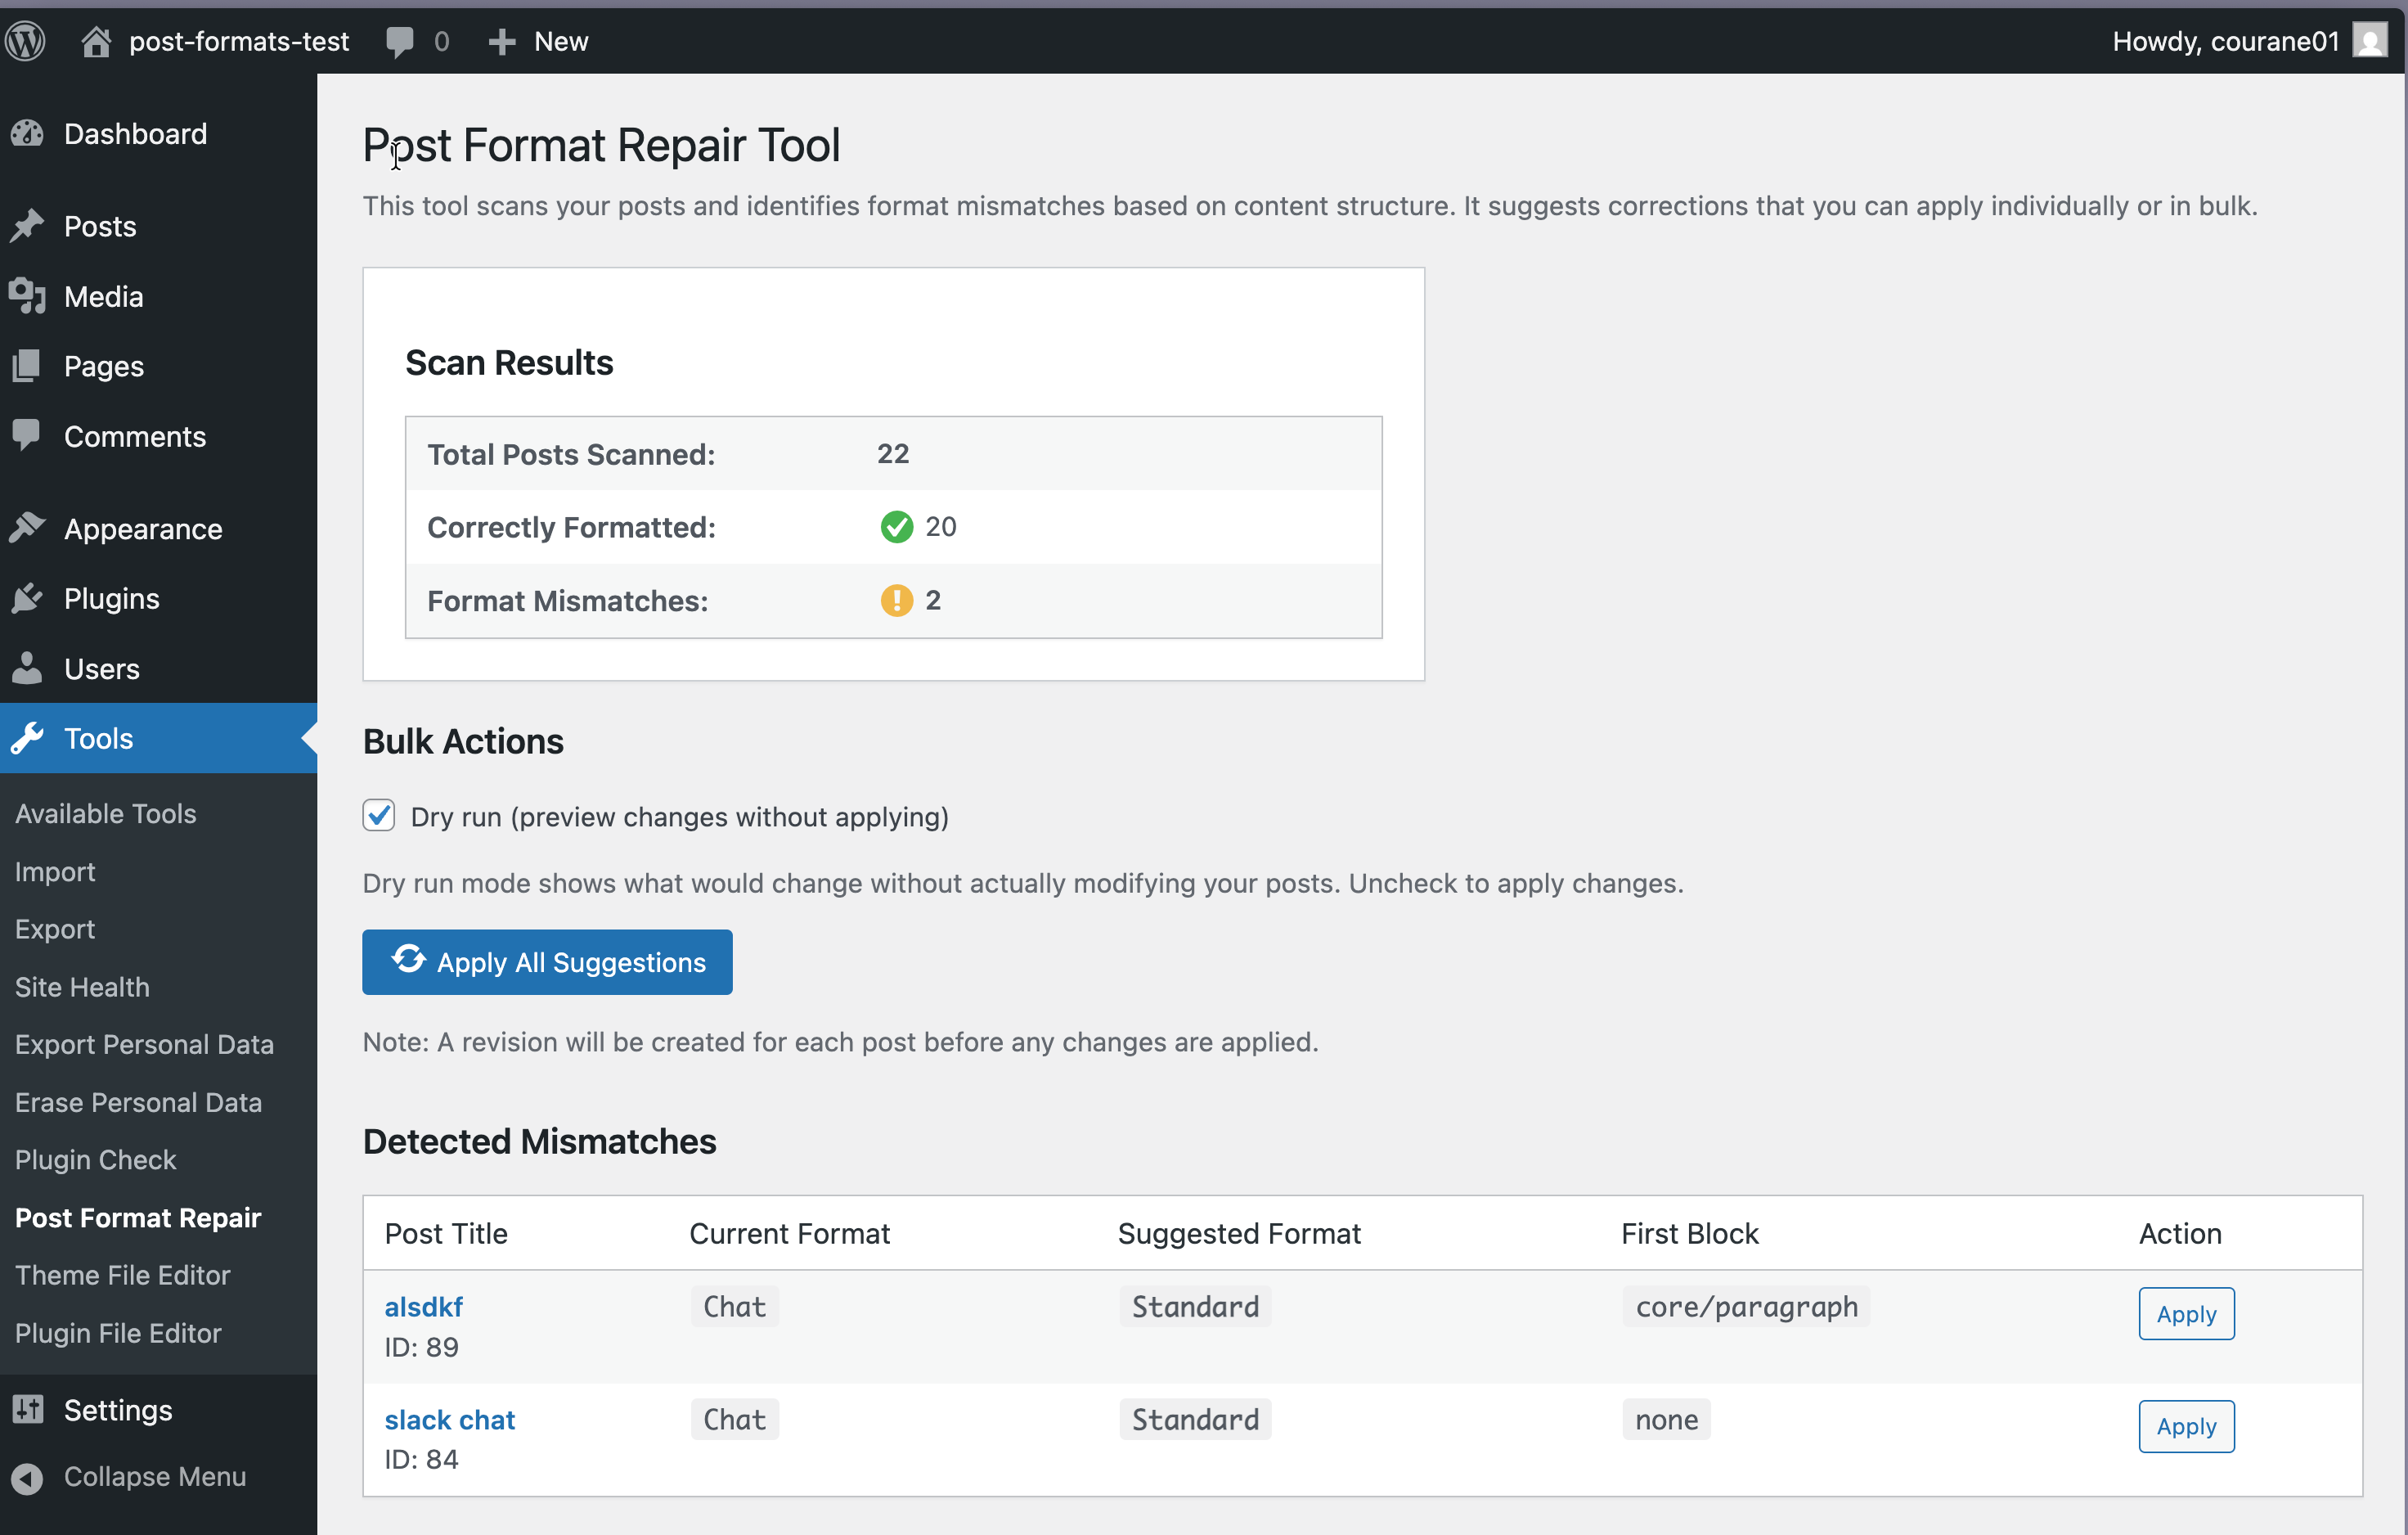Screen dimensions: 2408x1535
Task: Open the site home icon in the admin bar
Action: click(96, 41)
